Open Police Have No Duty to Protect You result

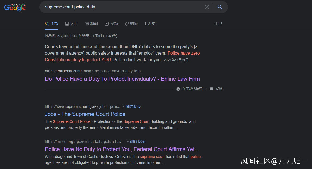[x=123, y=149]
